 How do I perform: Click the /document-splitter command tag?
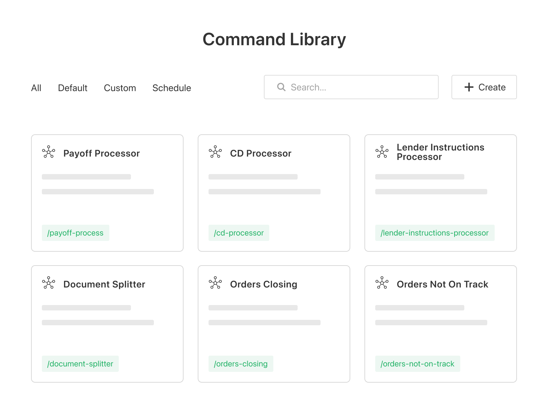(x=80, y=364)
